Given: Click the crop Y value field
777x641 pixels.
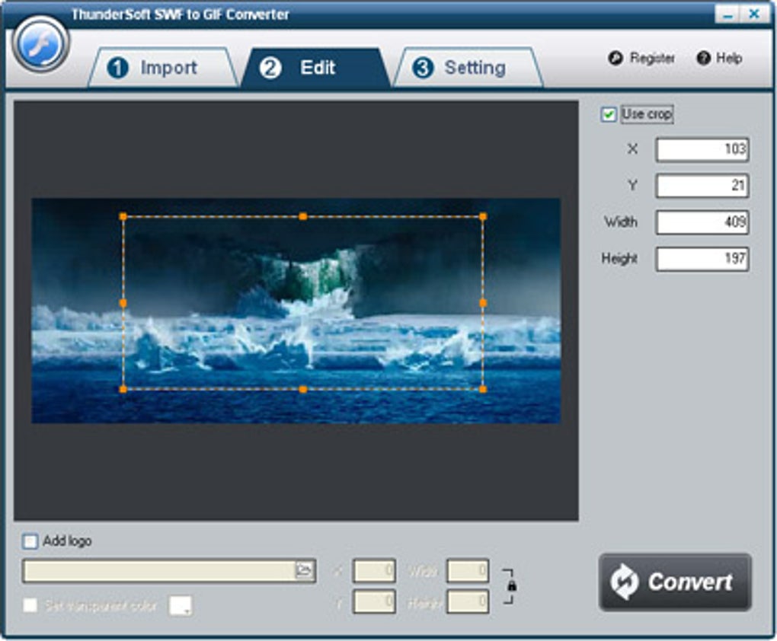Looking at the screenshot, I should (x=702, y=186).
